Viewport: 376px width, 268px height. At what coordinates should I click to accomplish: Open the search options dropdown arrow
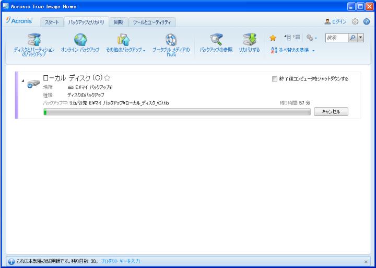361,38
